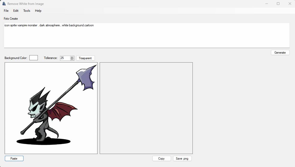Click the empty output image panel

coord(146,108)
